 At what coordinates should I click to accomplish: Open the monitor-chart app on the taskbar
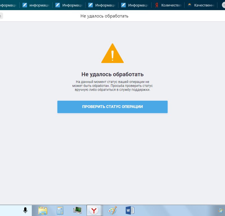77,210
